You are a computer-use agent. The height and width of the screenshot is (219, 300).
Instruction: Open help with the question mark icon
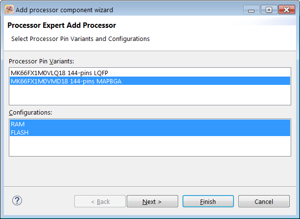pyautogui.click(x=17, y=200)
